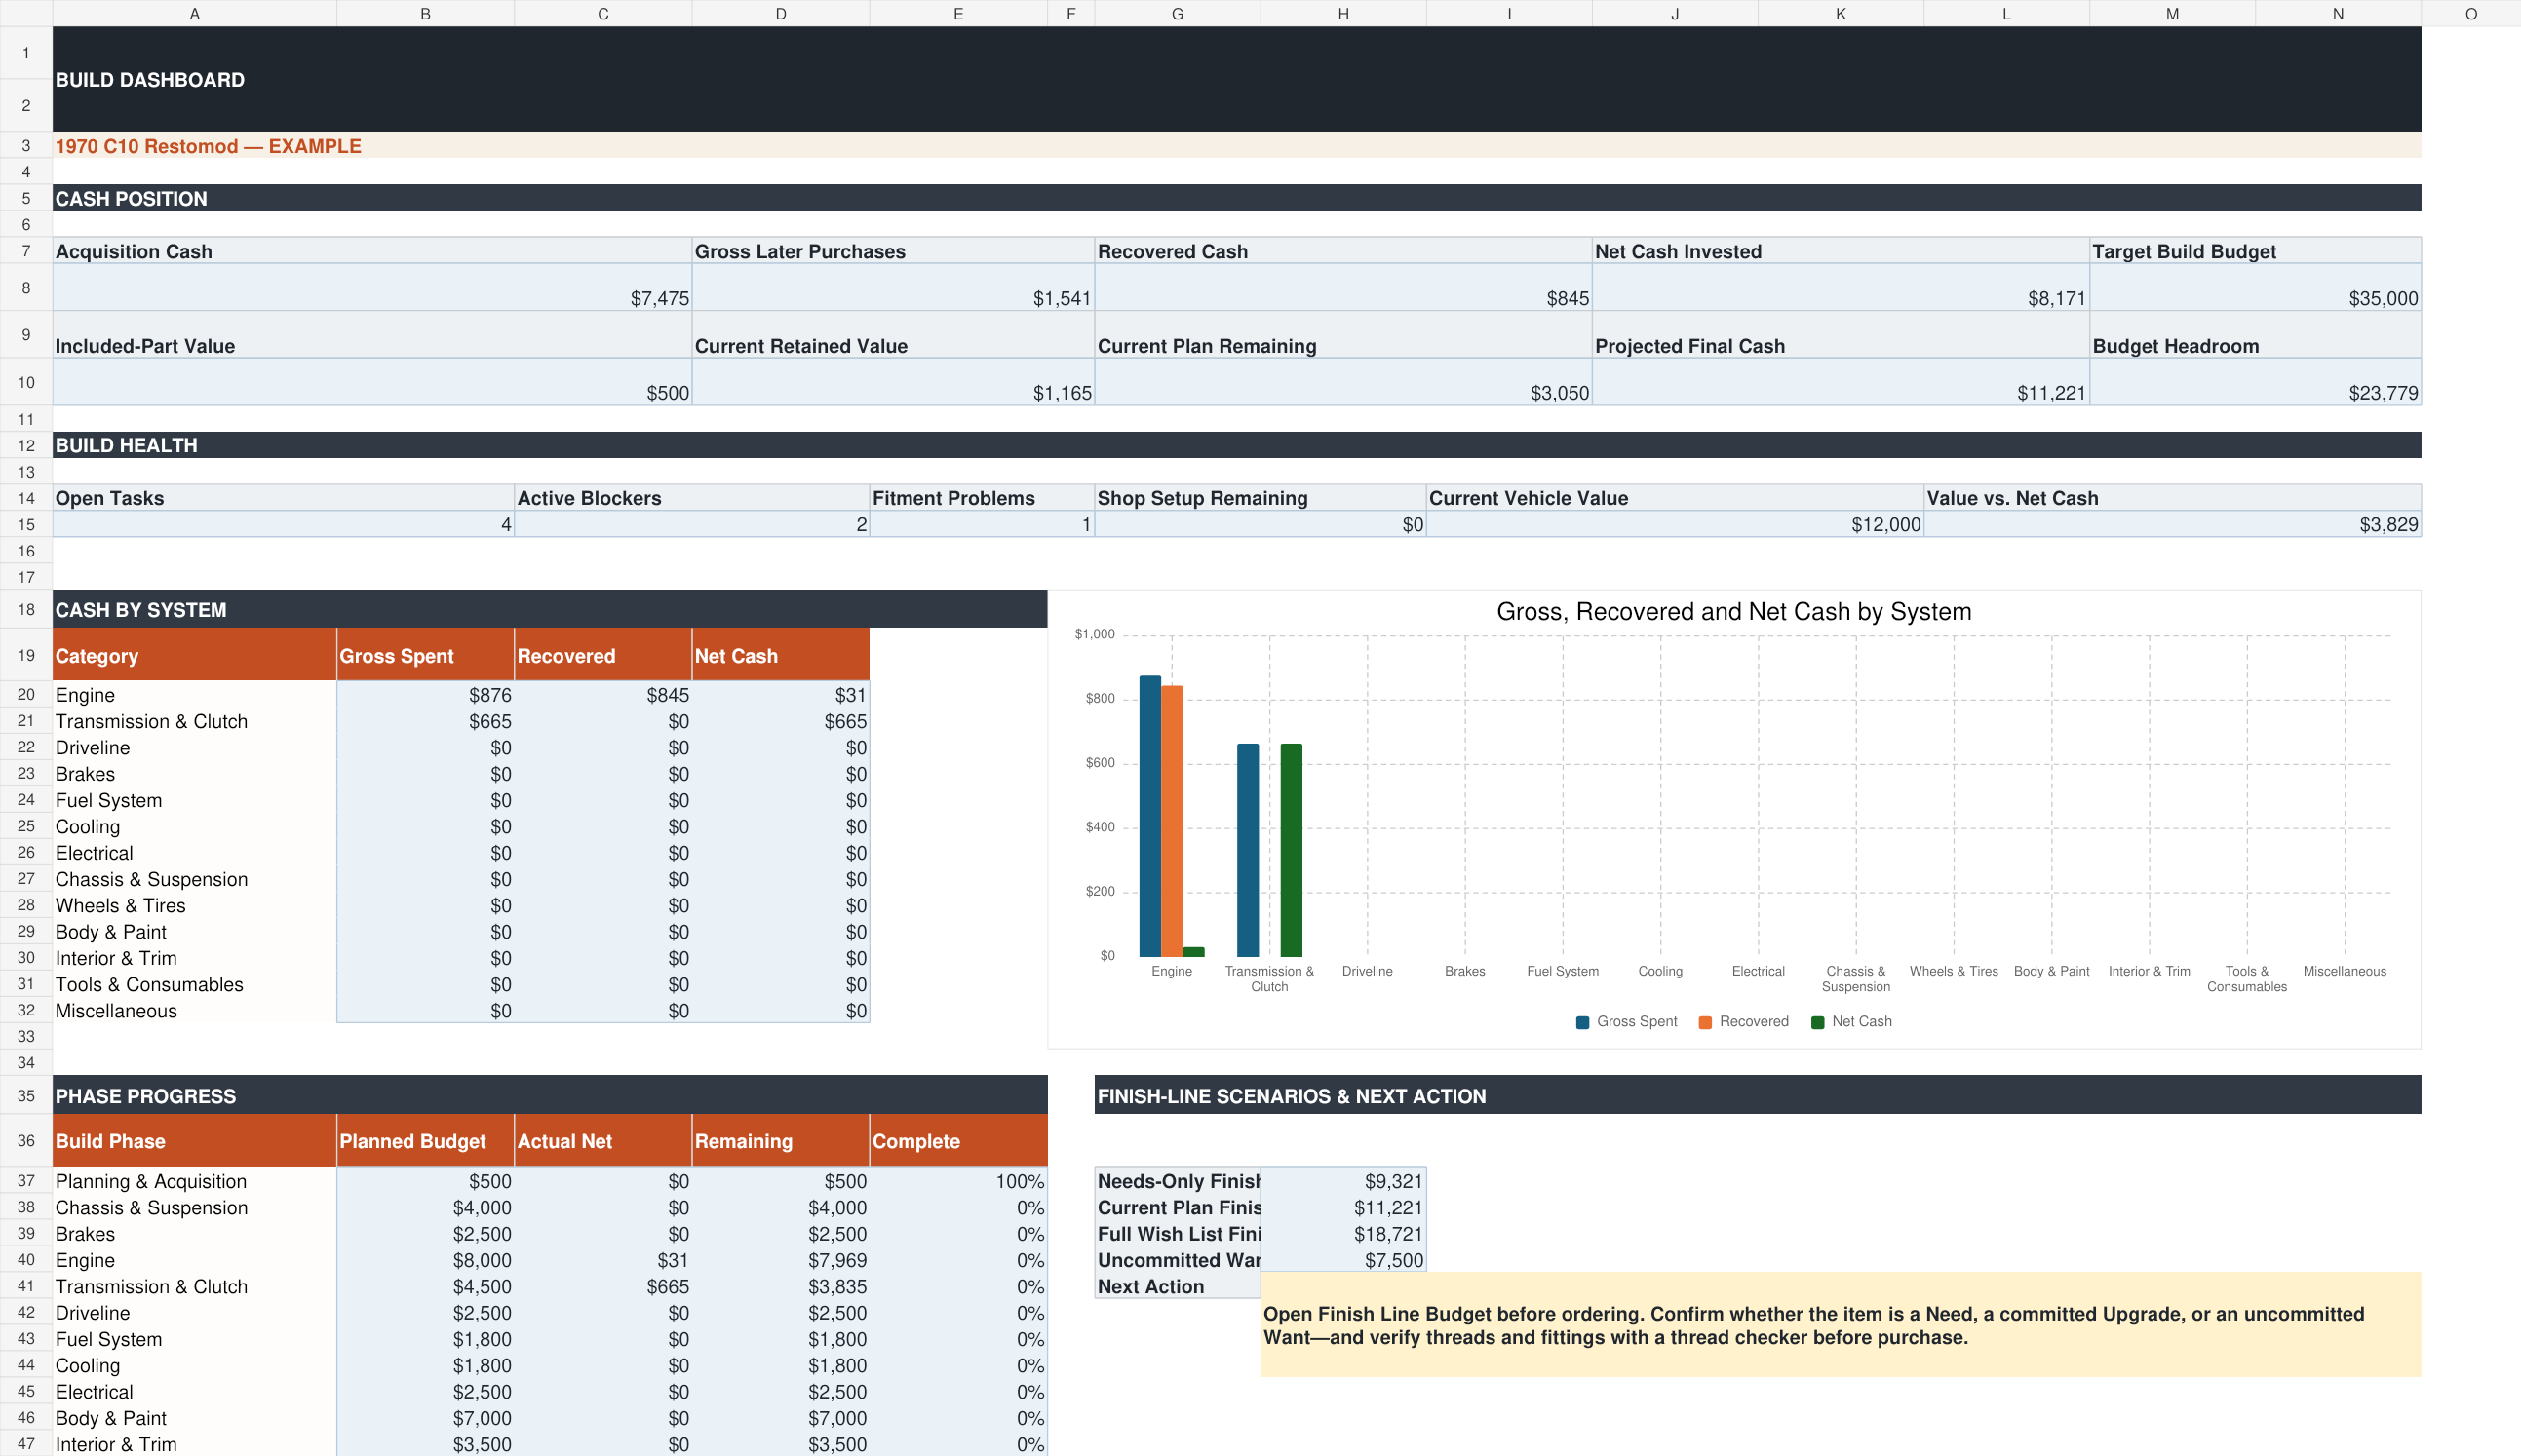Select the Engine Recovered orange bar

pyautogui.click(x=1172, y=821)
